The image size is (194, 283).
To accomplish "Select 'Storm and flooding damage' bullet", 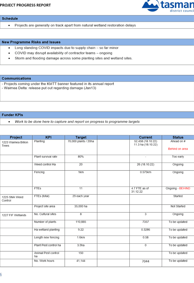I will (x=73, y=58).
